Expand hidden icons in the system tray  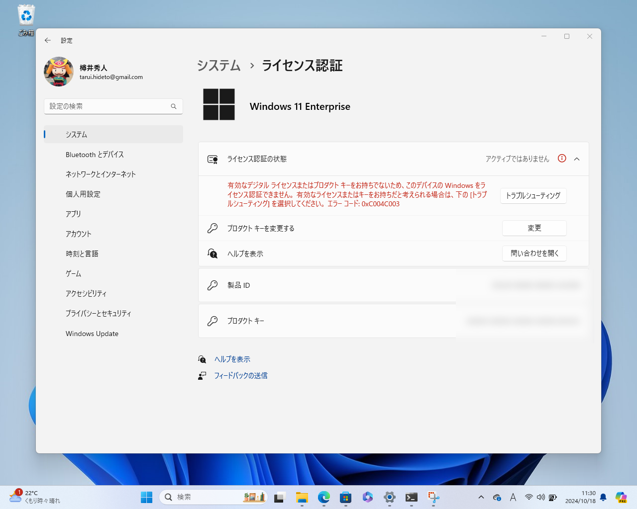481,497
